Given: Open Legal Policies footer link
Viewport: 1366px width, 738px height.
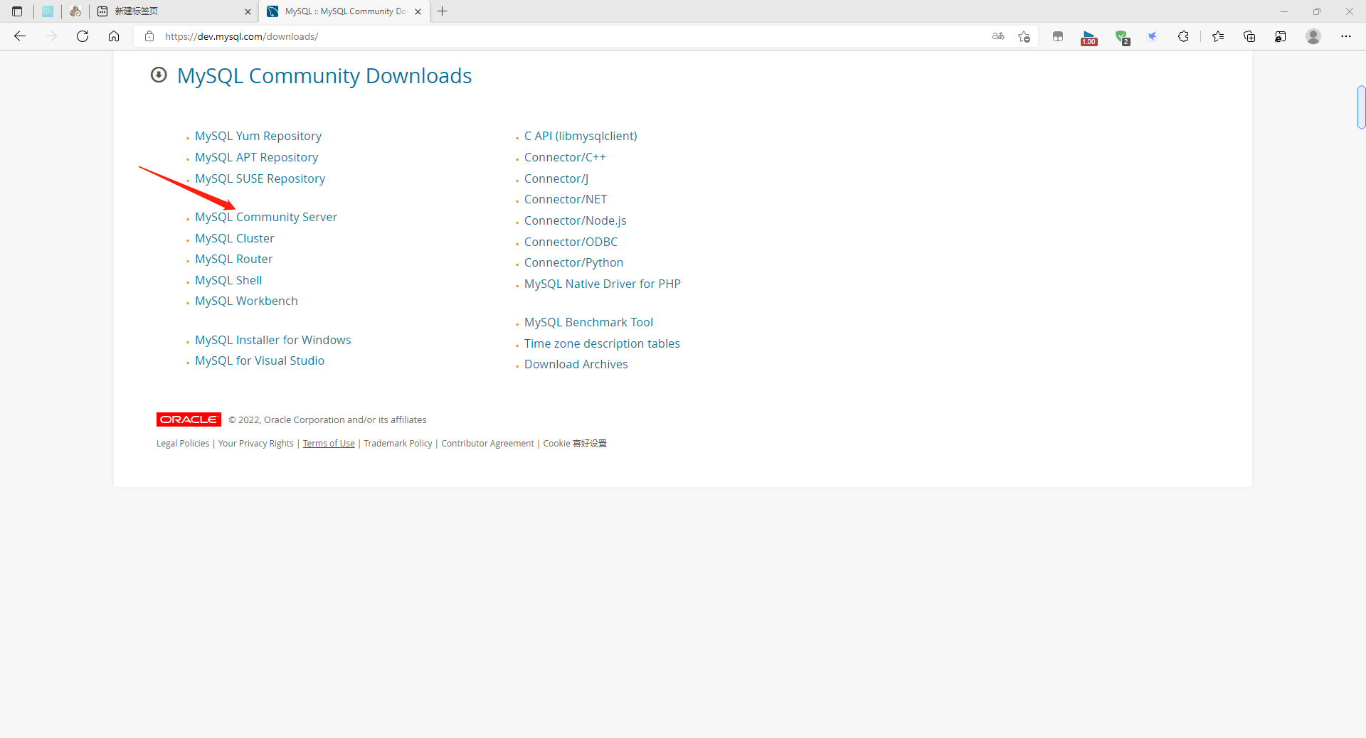Looking at the screenshot, I should 183,443.
